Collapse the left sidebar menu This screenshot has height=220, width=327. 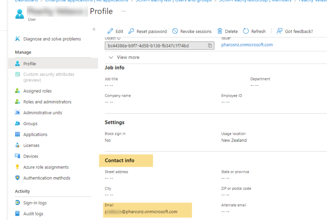click(94, 29)
